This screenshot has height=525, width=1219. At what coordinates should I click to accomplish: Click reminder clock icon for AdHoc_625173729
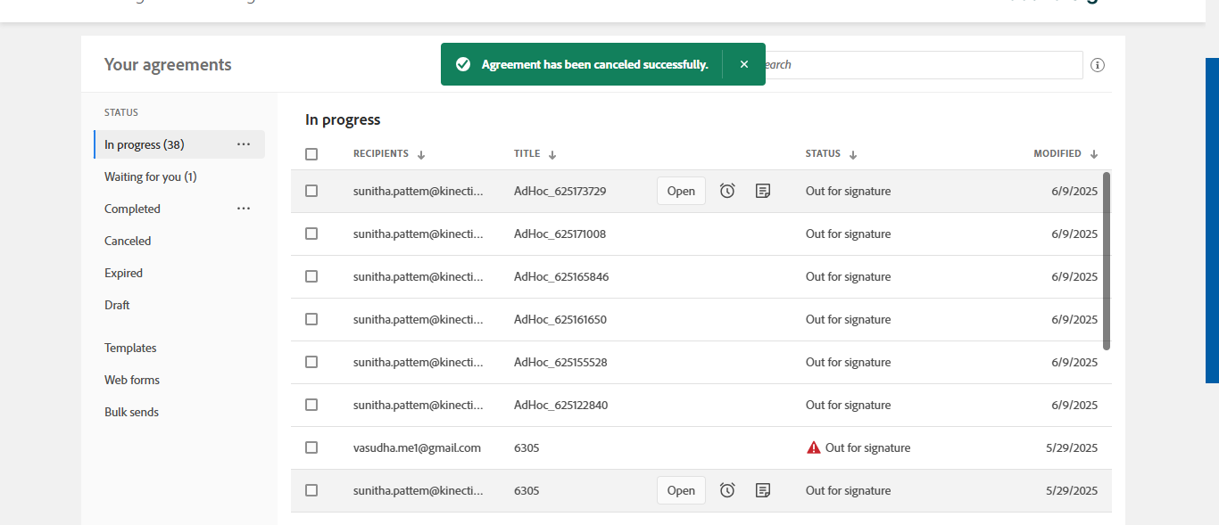(x=727, y=191)
